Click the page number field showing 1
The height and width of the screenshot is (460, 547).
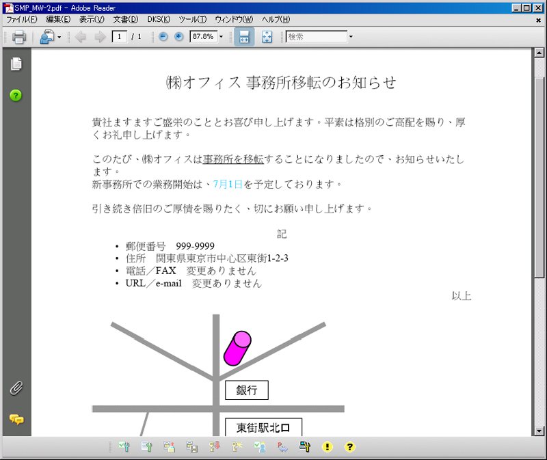119,36
